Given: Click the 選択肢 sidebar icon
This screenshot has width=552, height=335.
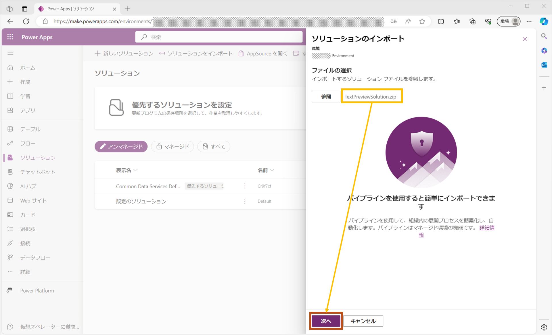Looking at the screenshot, I should (x=10, y=229).
